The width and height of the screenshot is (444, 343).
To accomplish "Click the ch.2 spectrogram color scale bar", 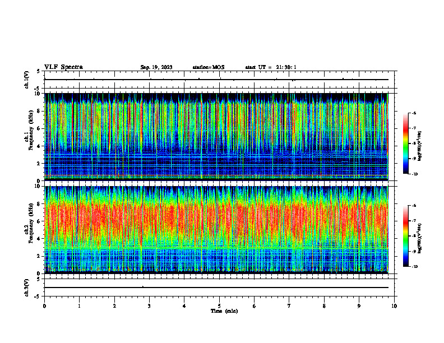I will 405,236.
